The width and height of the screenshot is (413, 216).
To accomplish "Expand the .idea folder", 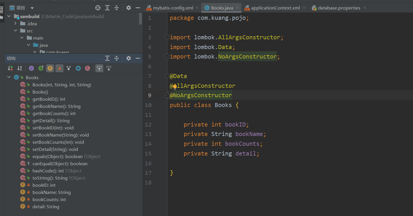I will tap(15, 24).
